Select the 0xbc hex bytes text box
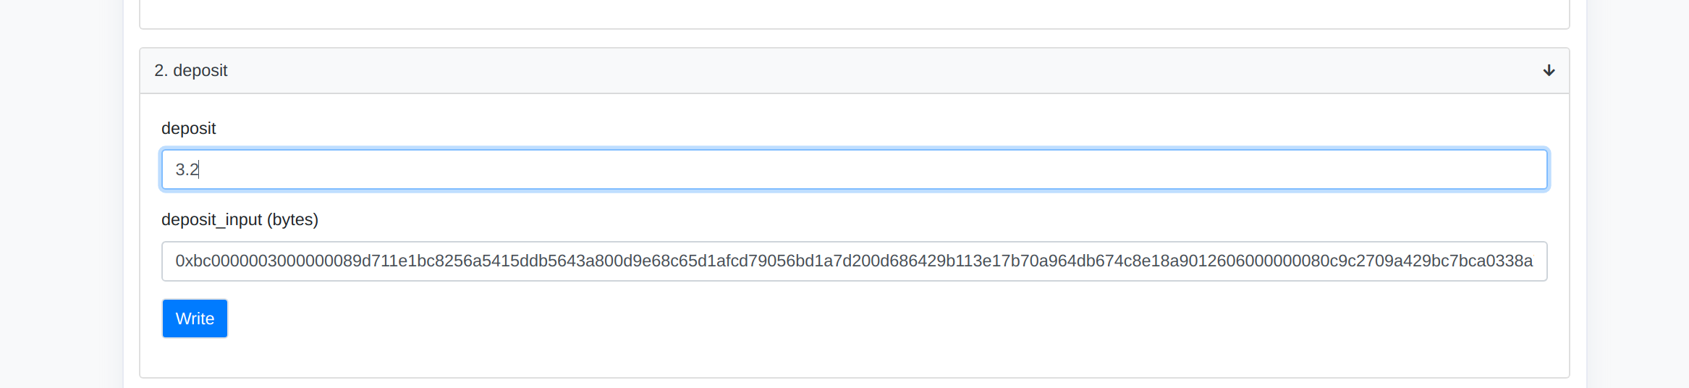 coord(854,261)
